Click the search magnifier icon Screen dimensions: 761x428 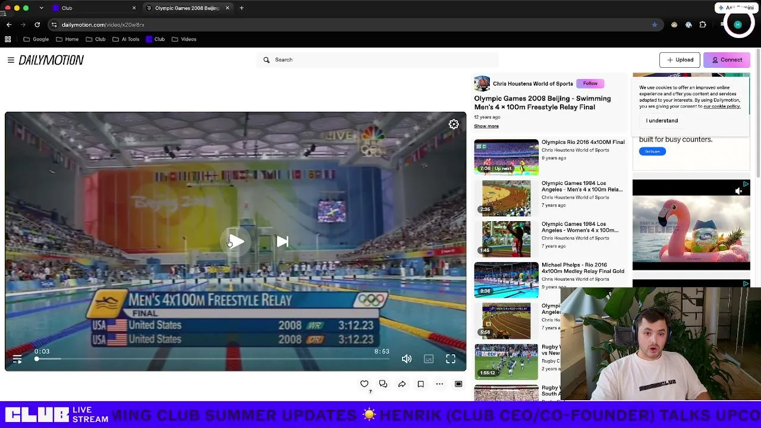(266, 60)
